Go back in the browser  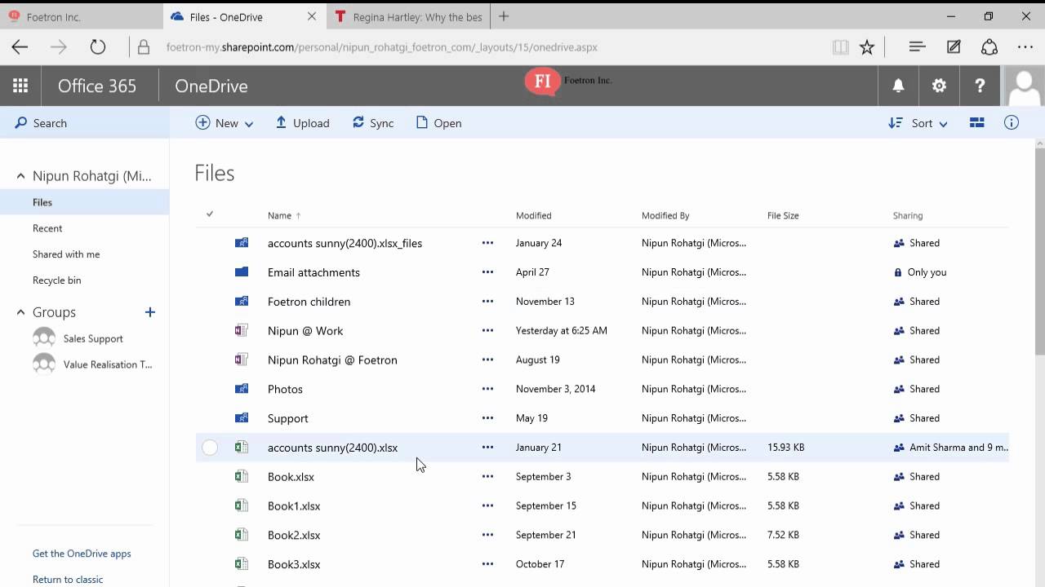pyautogui.click(x=20, y=47)
